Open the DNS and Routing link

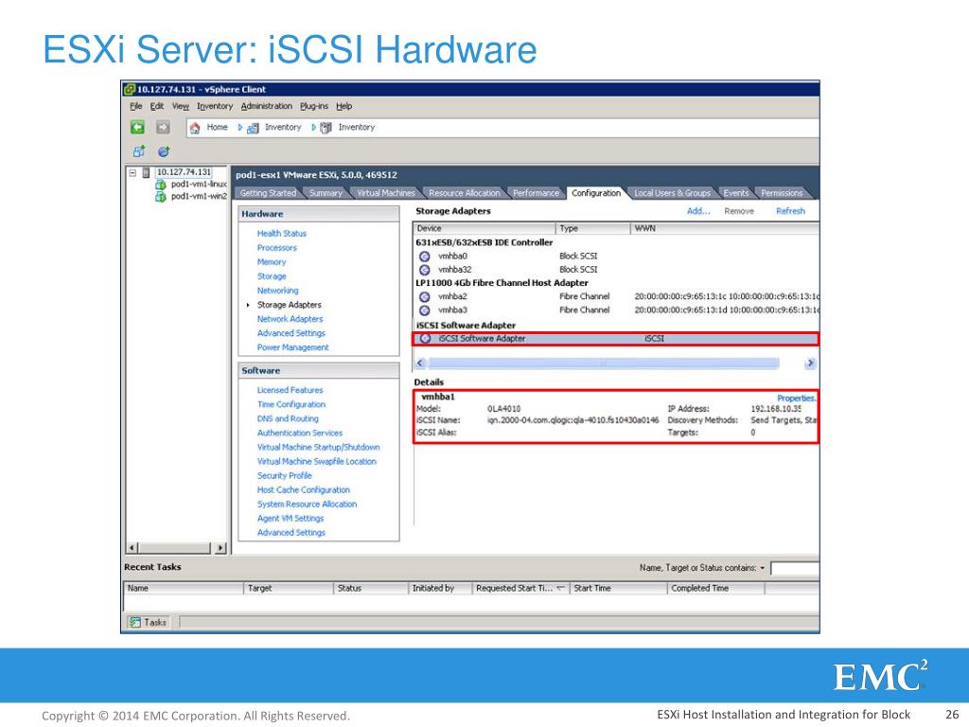[288, 417]
